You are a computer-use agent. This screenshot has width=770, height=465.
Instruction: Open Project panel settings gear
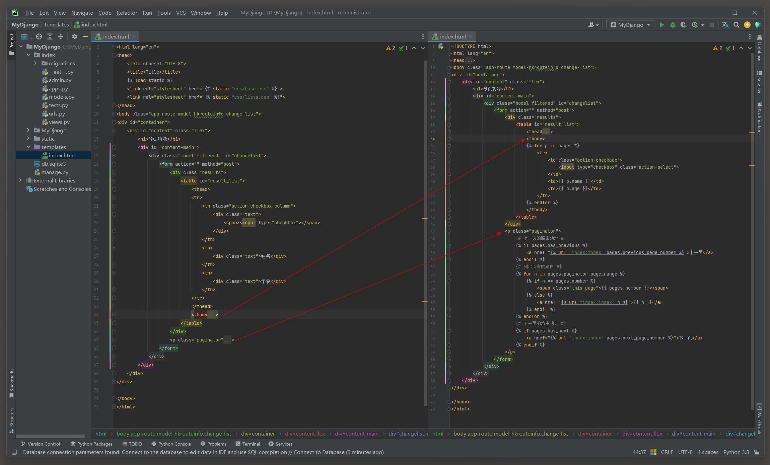point(75,36)
